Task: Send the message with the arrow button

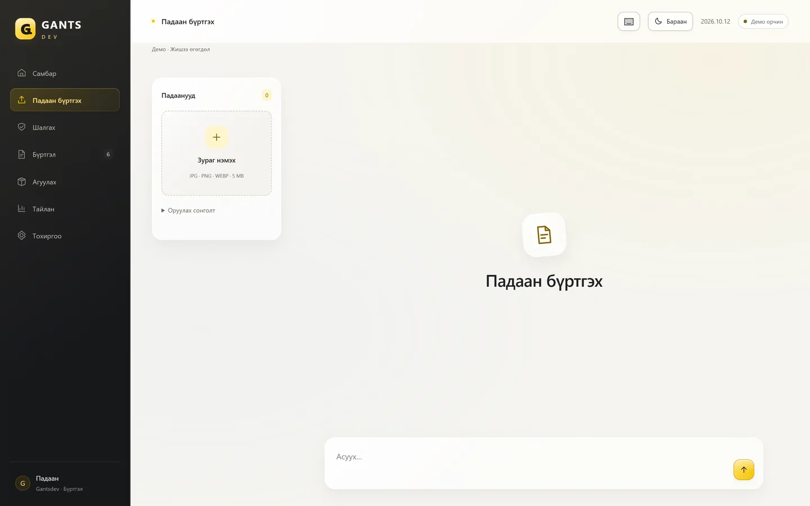Action: (x=744, y=470)
